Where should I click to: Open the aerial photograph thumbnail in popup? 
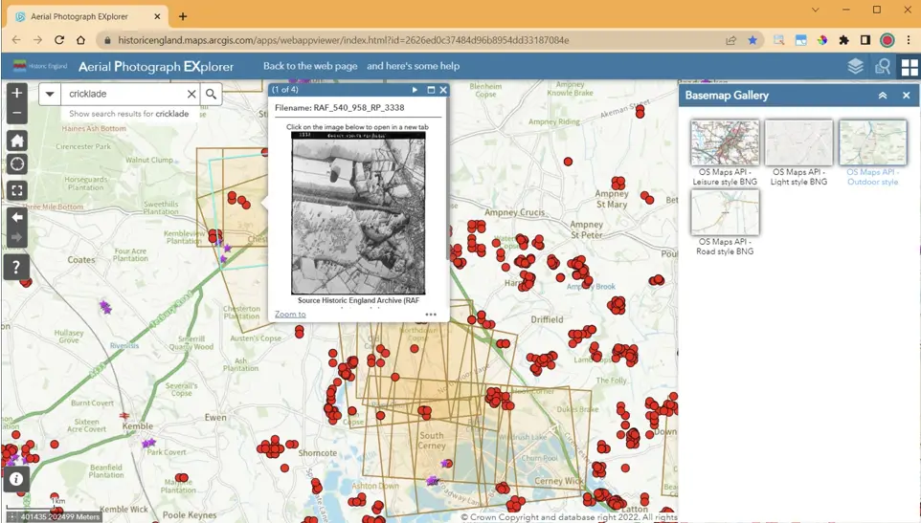pyautogui.click(x=358, y=213)
